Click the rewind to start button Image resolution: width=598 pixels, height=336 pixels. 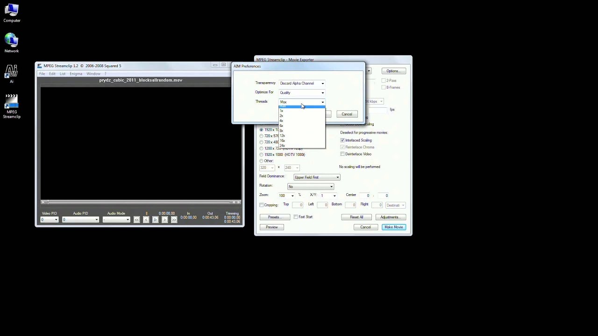136,220
